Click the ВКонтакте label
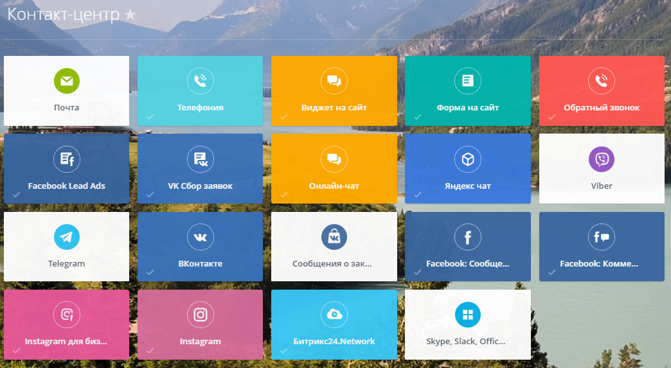 coord(201,264)
